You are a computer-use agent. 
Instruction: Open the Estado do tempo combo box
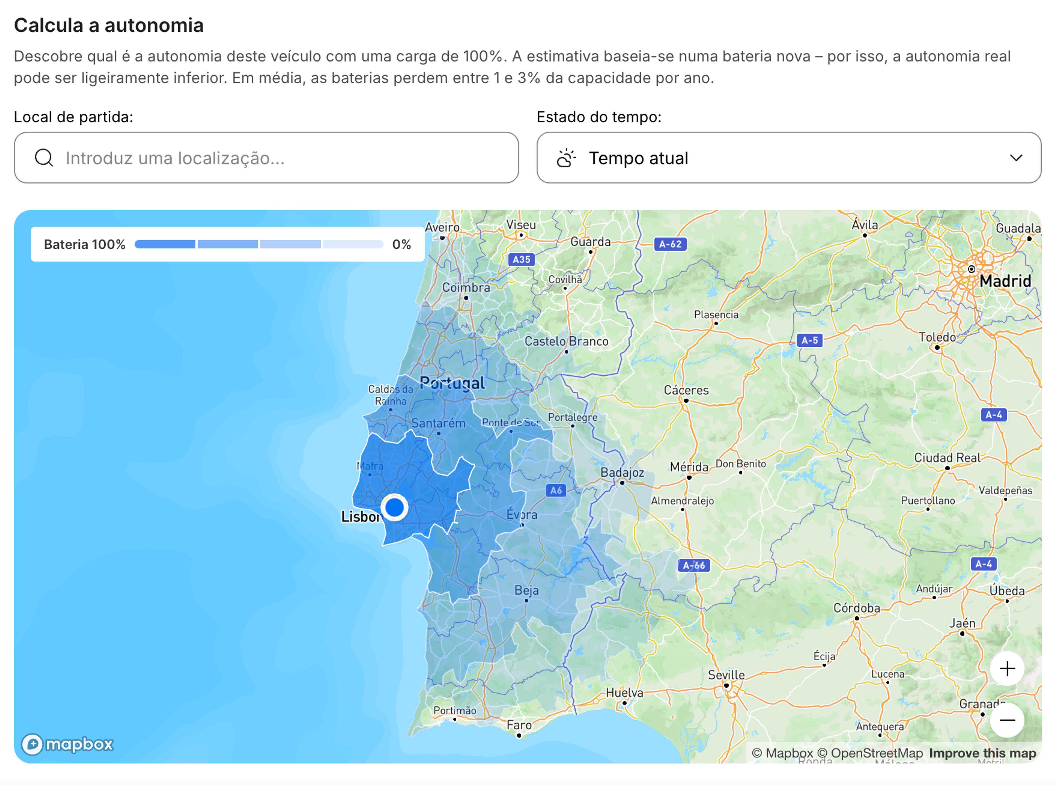(789, 158)
